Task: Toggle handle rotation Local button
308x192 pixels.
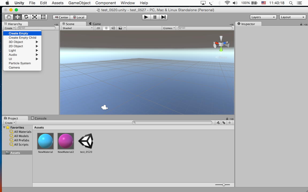Action: [x=79, y=17]
